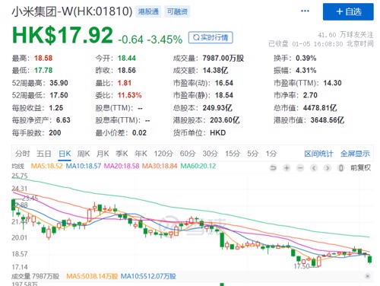Click the candlestick style icon beside 前复权
Image resolution: width=380 pixels, height=286 pixels.
coord(341,168)
